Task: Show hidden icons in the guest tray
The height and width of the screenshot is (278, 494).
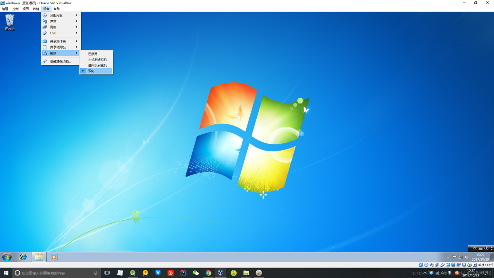Action: (x=448, y=257)
